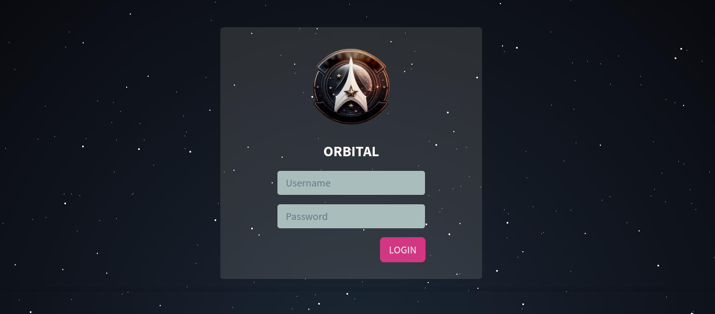Click the Username placeholder text
This screenshot has width=715, height=314.
click(308, 183)
